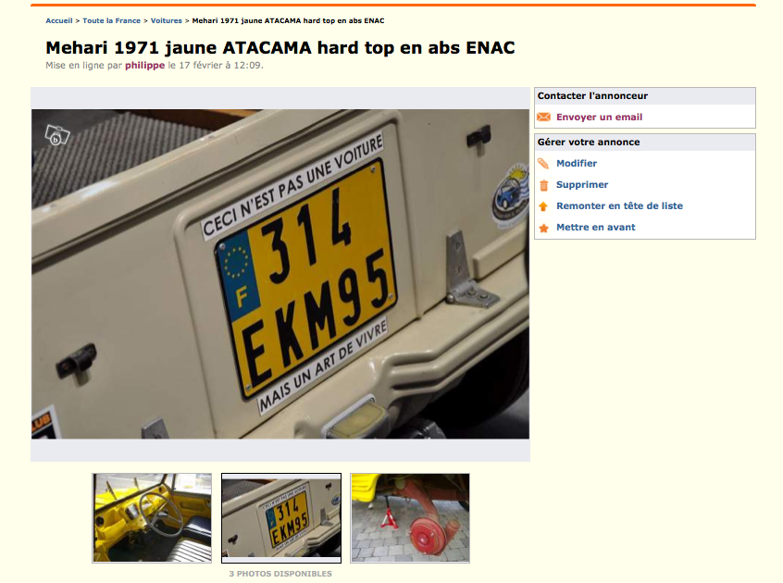This screenshot has width=783, height=583.
Task: Choose Mettre en avant option
Action: 596,227
